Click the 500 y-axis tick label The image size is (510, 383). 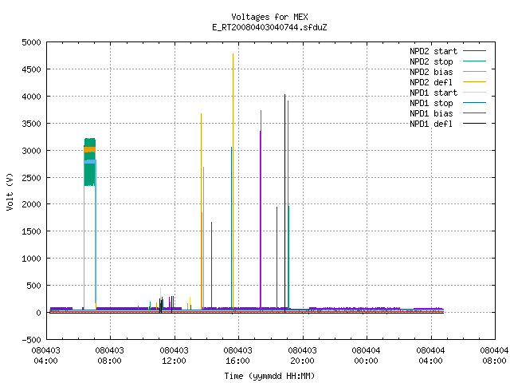[x=33, y=286]
